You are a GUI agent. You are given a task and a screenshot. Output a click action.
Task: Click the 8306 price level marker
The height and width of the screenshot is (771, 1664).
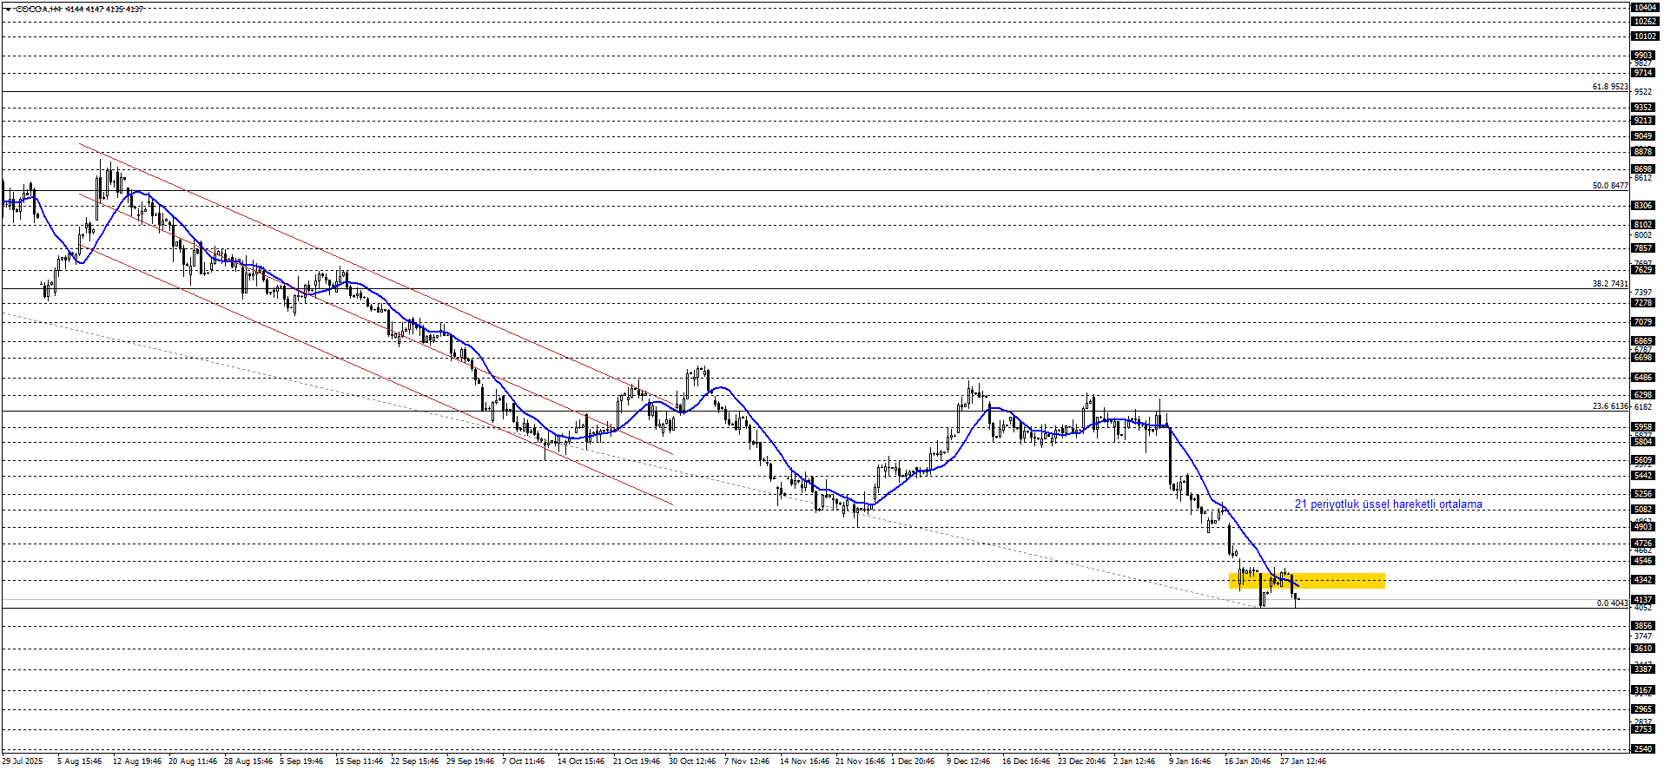pos(1643,206)
